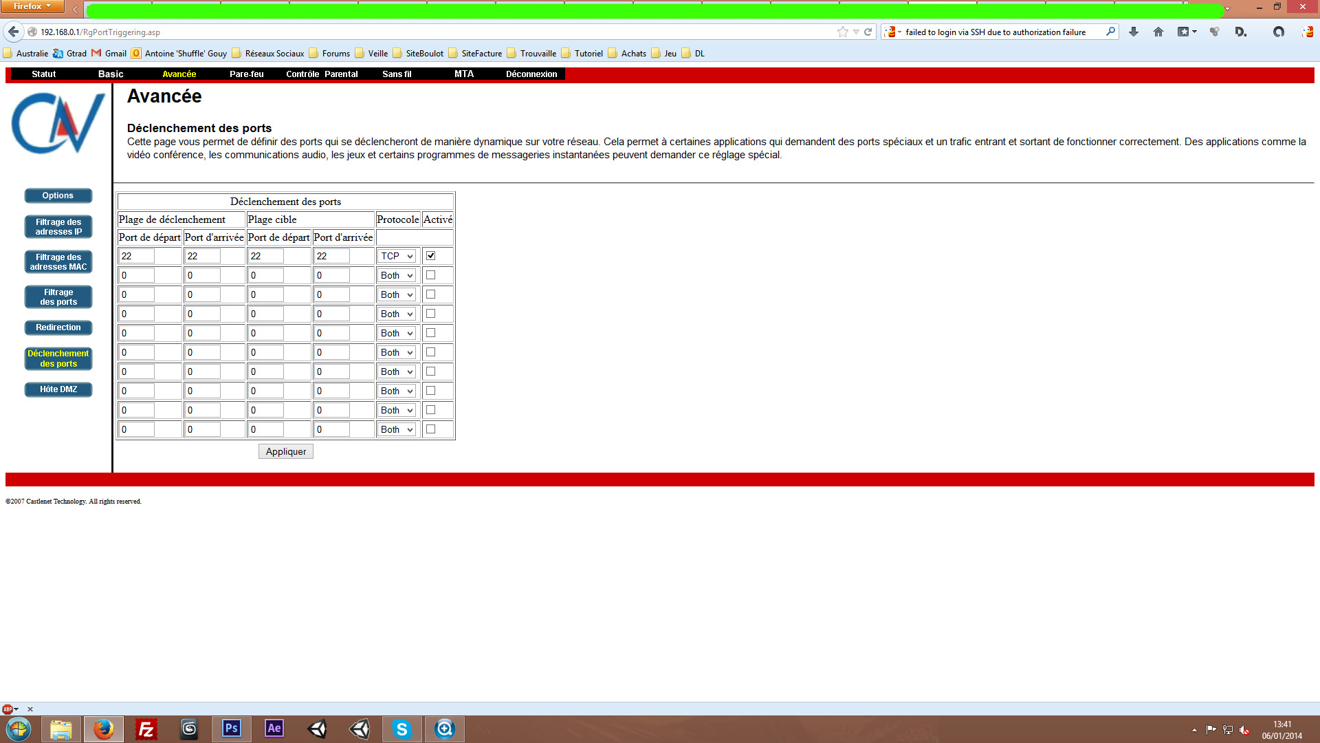Click the dark ring extension icon in toolbar
1320x743 pixels.
coord(1279,32)
